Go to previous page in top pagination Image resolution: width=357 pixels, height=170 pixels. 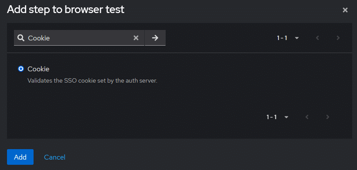pyautogui.click(x=317, y=38)
